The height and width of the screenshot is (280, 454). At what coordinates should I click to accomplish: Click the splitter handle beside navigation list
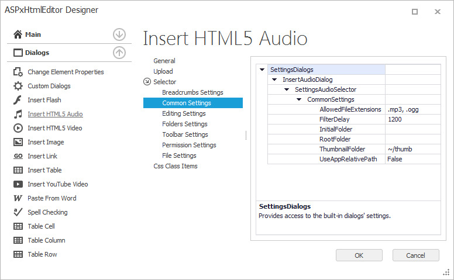[246, 135]
